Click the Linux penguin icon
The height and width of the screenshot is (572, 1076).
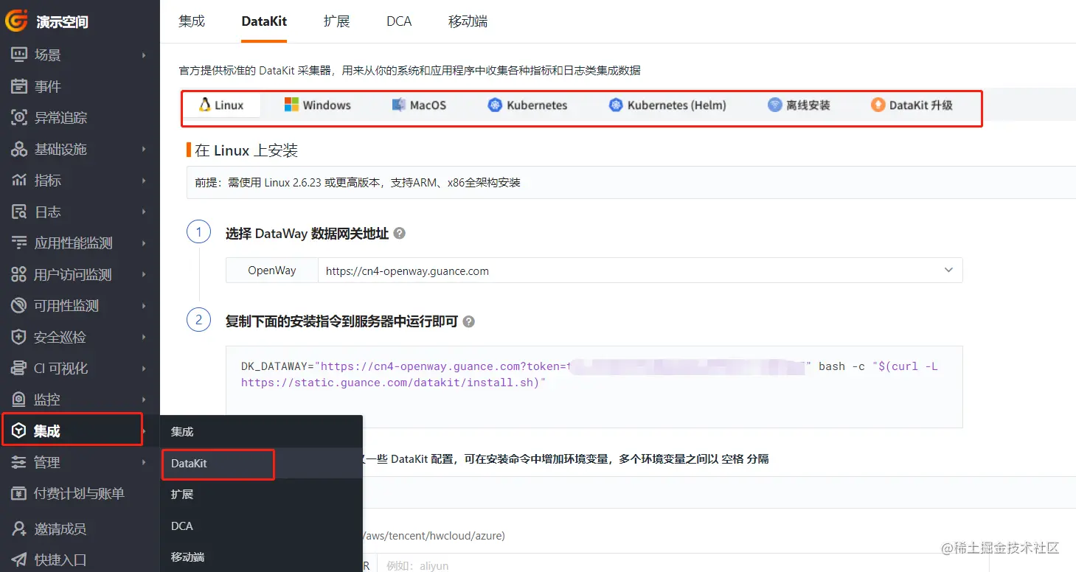pos(205,105)
